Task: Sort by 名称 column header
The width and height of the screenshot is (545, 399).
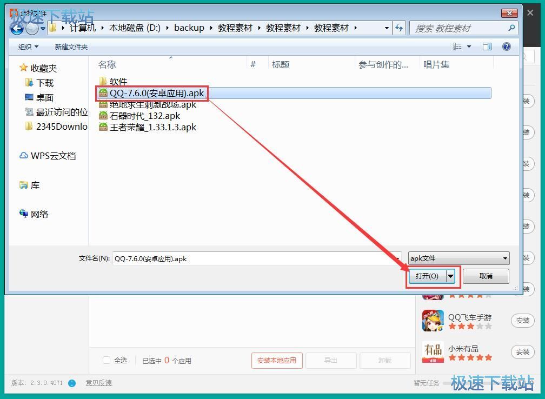Action: pyautogui.click(x=107, y=64)
